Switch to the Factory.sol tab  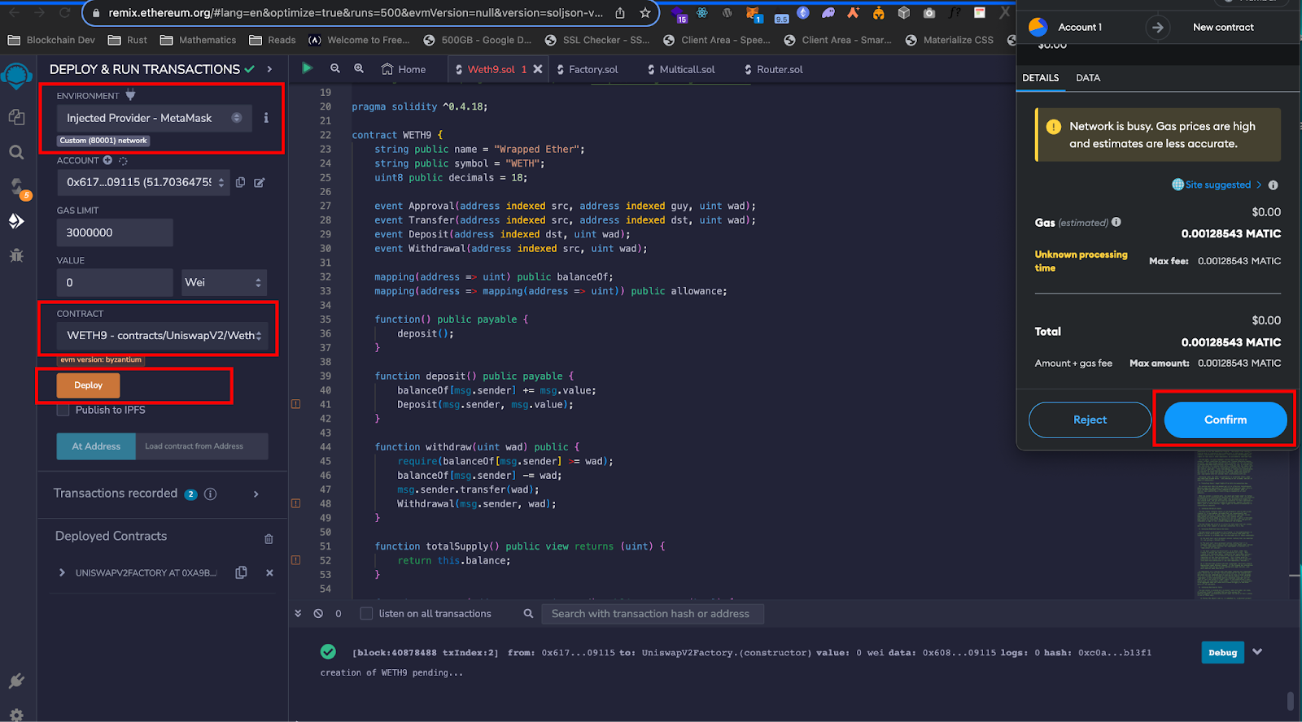point(588,69)
